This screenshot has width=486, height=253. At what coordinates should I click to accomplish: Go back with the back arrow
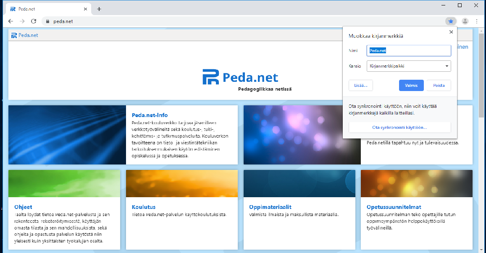pyautogui.click(x=11, y=21)
